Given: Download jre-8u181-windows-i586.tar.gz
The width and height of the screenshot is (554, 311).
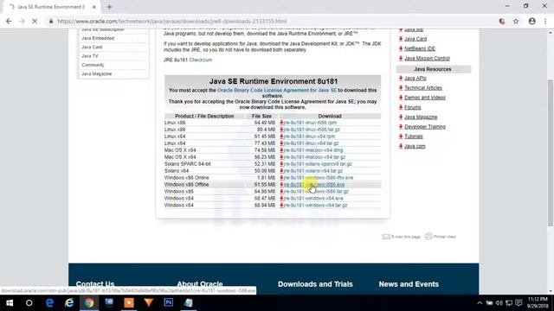Looking at the screenshot, I should [316, 192].
